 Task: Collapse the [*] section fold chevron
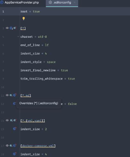point(18,36)
